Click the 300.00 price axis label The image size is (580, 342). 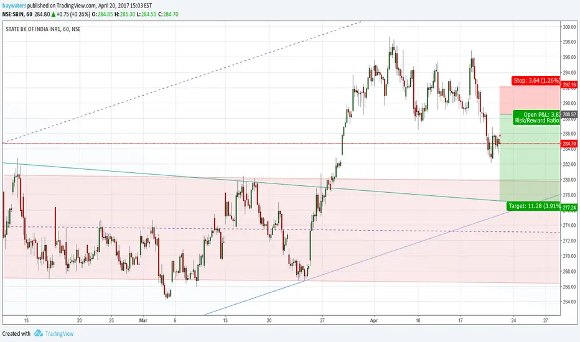(x=569, y=27)
